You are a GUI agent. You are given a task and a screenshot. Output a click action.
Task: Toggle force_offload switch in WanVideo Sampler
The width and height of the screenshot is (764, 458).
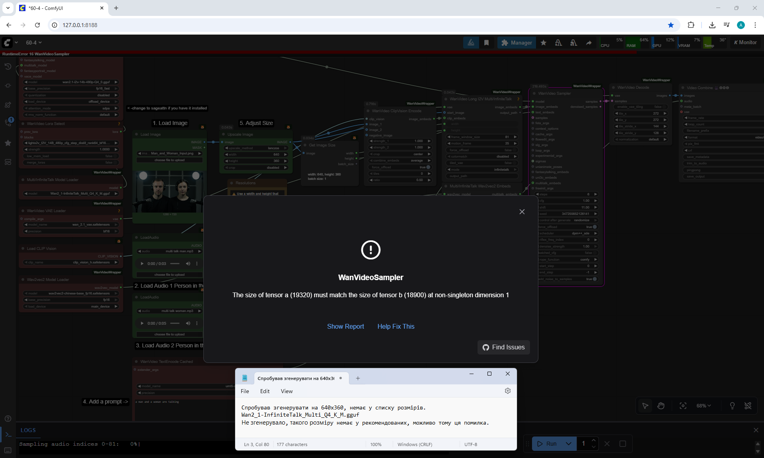tap(594, 227)
